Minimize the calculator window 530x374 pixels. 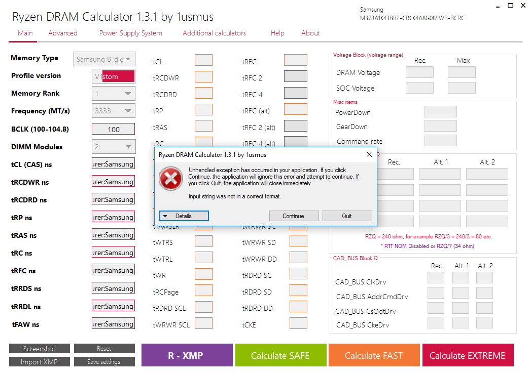coord(498,6)
